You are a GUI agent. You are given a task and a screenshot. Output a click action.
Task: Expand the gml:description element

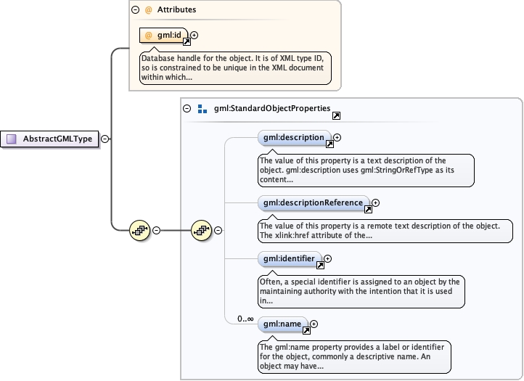pos(337,137)
